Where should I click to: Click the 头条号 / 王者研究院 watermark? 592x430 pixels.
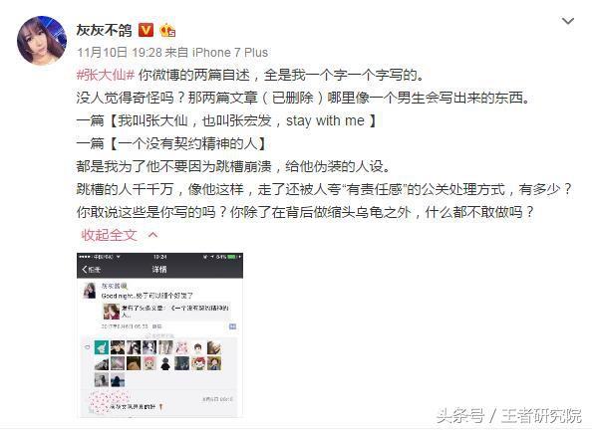point(509,416)
